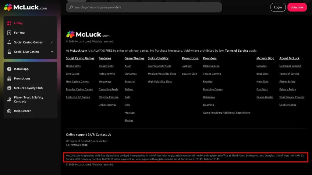The image size is (312, 175).
Task: Click the Help Center 24 icon
Action: pos(9,111)
